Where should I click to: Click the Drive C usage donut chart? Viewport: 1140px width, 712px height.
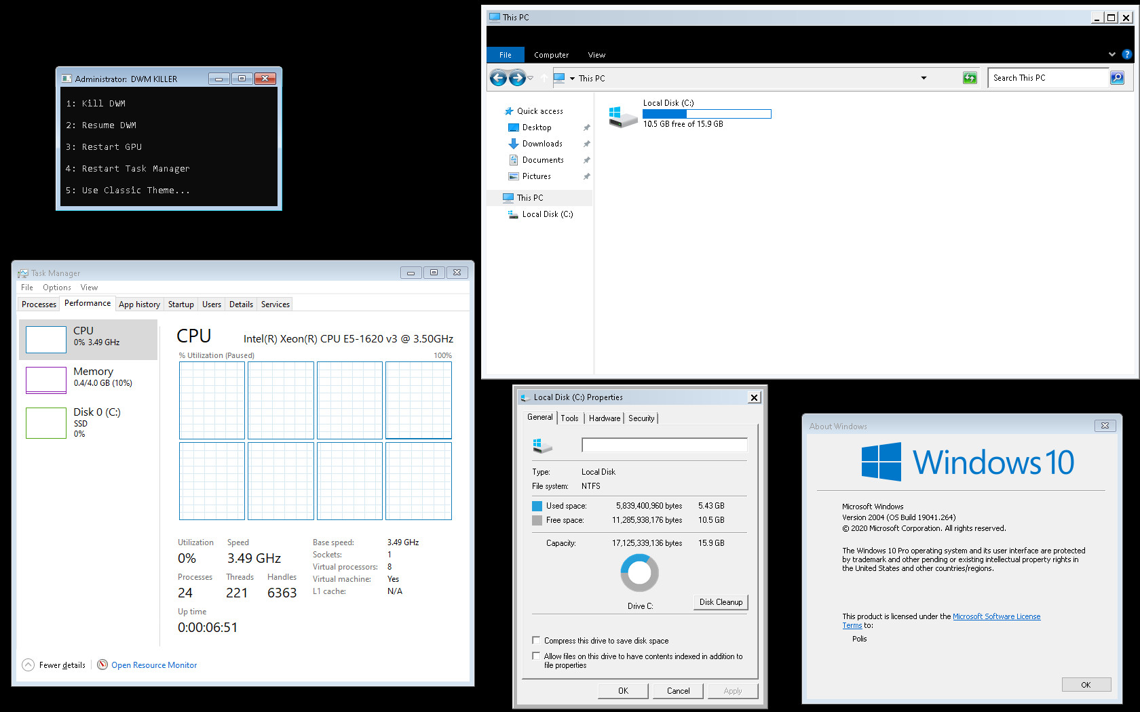(639, 573)
